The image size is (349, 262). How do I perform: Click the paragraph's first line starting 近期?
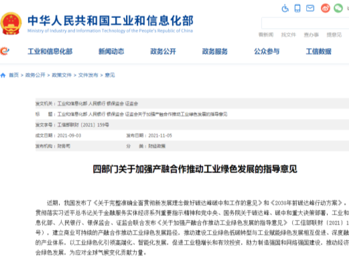[x=198, y=203]
